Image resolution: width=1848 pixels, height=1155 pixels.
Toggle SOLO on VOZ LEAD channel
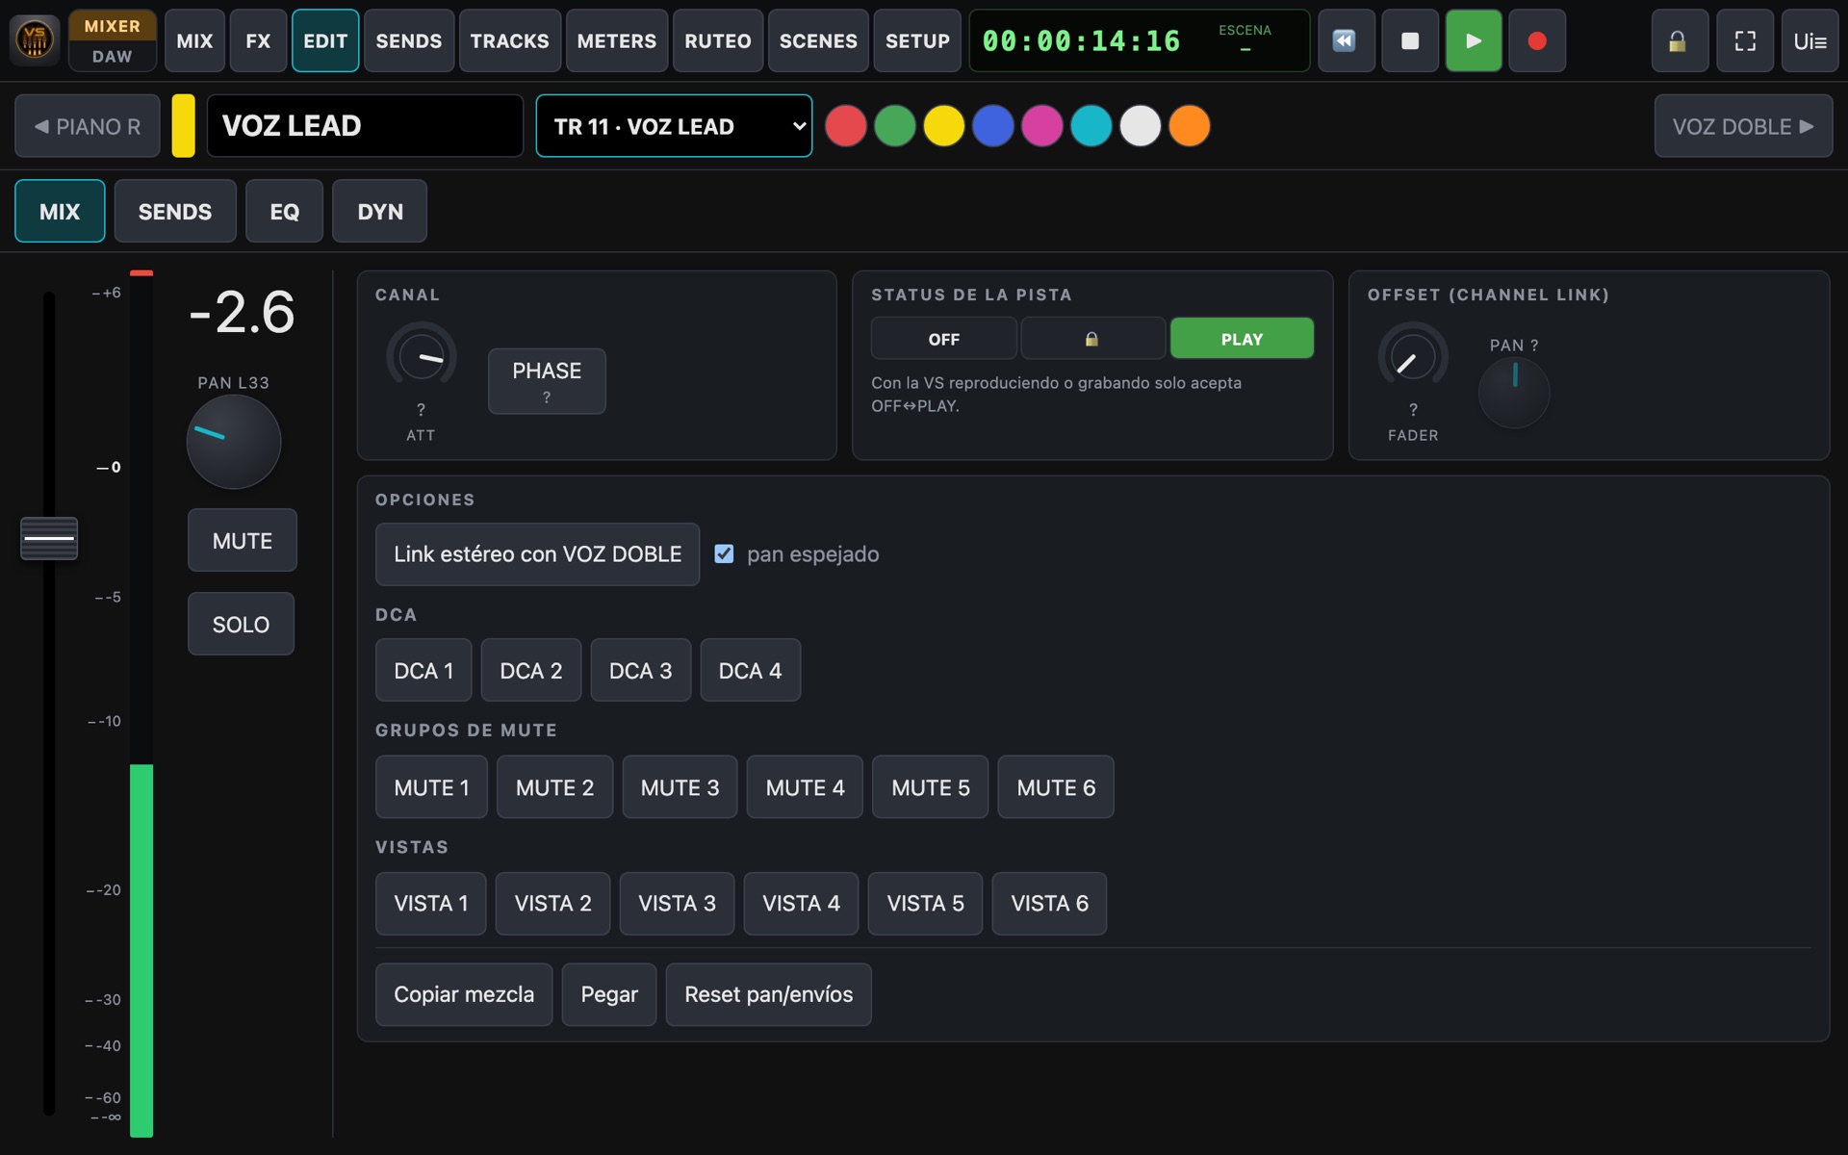pyautogui.click(x=241, y=624)
